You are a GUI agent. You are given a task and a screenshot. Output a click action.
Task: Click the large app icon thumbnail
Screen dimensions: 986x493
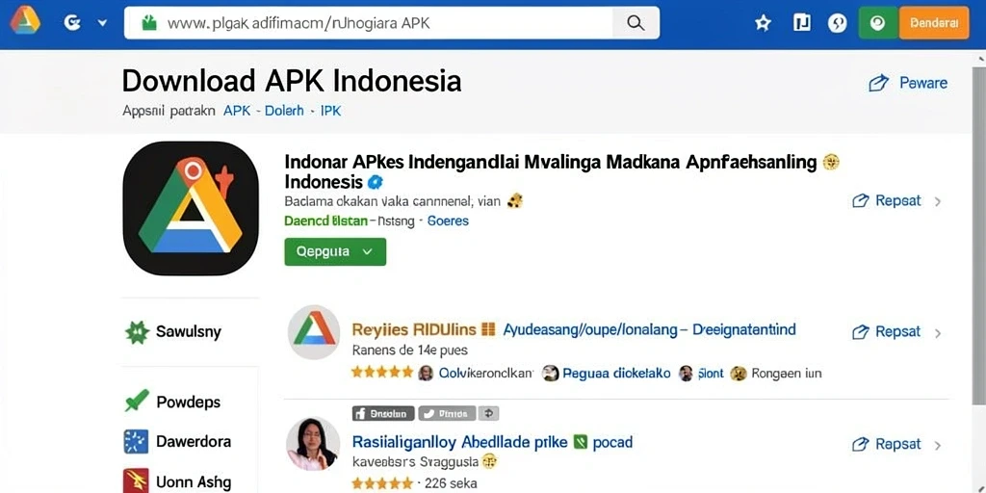(192, 208)
